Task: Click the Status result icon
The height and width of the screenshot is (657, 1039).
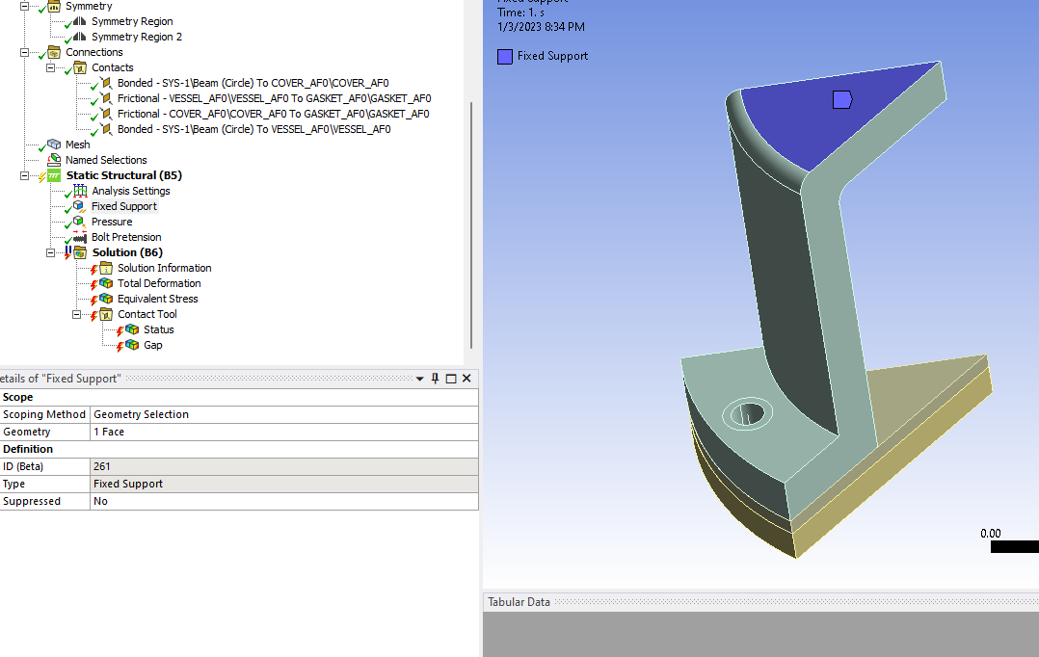Action: [132, 329]
